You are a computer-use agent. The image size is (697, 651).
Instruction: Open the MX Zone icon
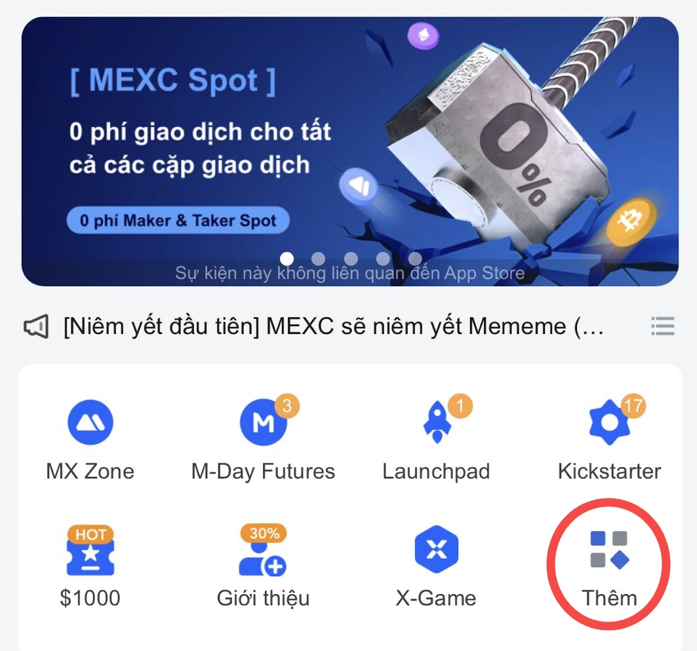click(90, 422)
